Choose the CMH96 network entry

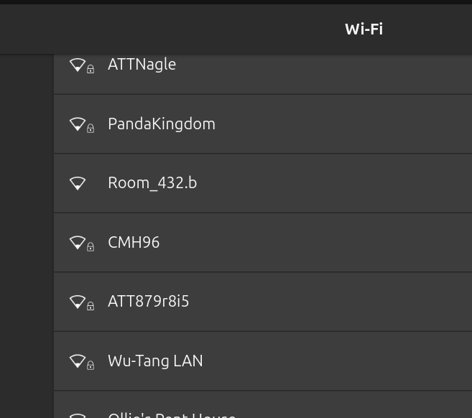(x=134, y=243)
